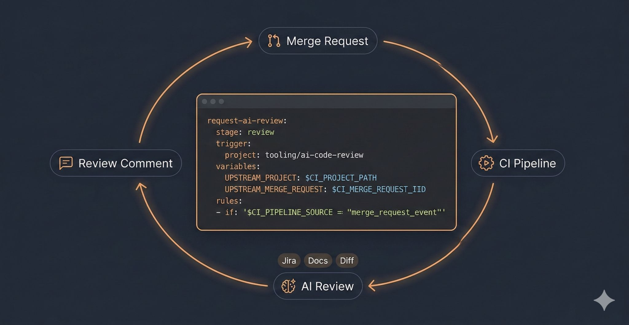Select the Docs chip
Screen dimensions: 629x325
pyautogui.click(x=318, y=260)
